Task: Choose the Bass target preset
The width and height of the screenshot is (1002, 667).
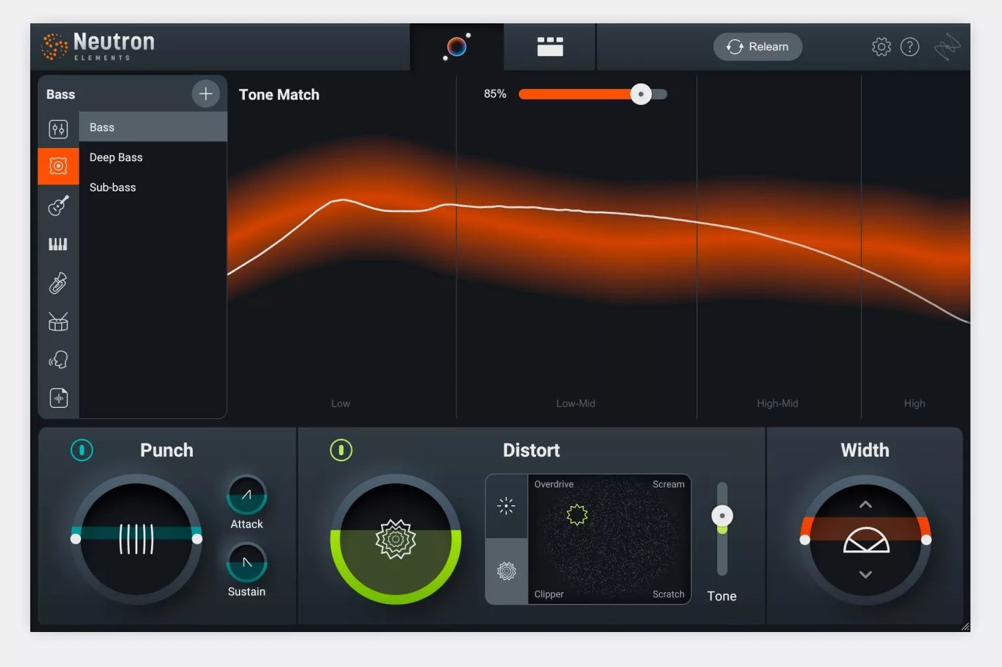Action: tap(153, 128)
